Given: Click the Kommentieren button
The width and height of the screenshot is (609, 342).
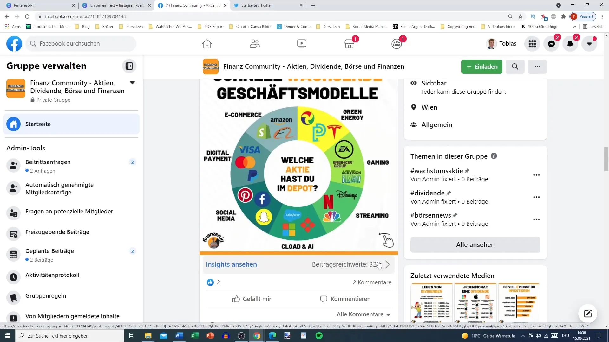Looking at the screenshot, I should tap(345, 299).
